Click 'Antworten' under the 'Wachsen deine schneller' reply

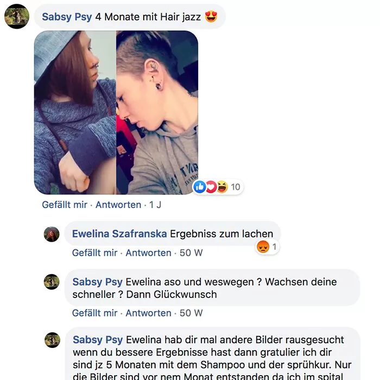(x=148, y=313)
